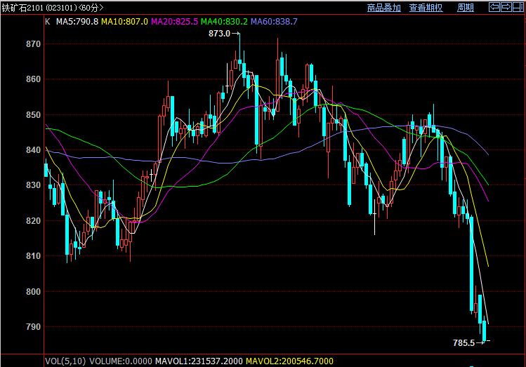Select the MA5:790.8 indicator label

tap(77, 22)
